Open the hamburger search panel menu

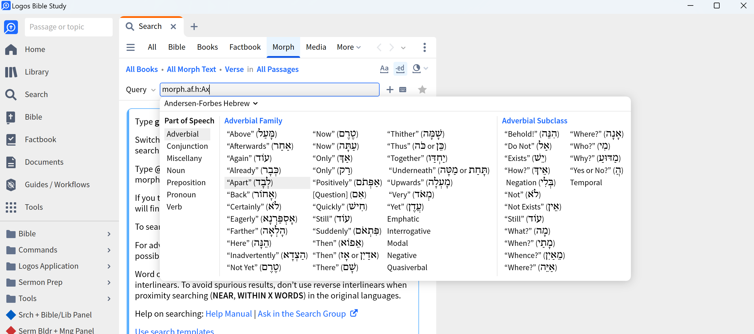(x=131, y=47)
